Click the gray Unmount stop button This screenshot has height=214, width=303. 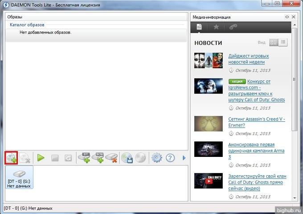[55, 158]
